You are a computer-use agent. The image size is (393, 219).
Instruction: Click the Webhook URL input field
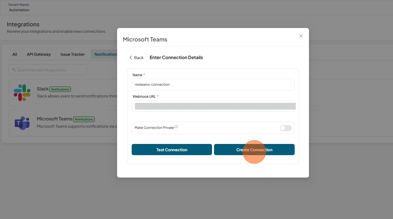point(213,106)
